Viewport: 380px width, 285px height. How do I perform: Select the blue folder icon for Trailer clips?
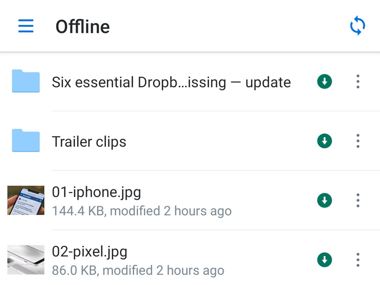tap(25, 141)
